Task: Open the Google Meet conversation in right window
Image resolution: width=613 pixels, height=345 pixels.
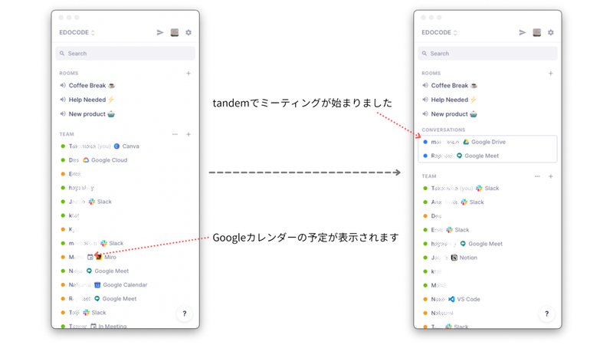Action: point(487,156)
